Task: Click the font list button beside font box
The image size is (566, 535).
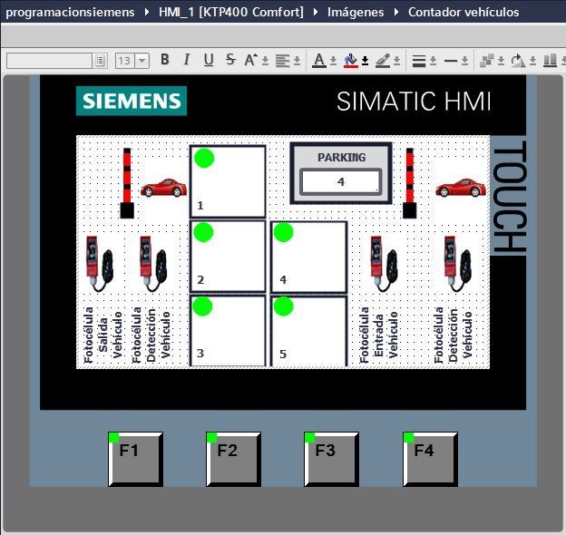Action: coord(100,61)
